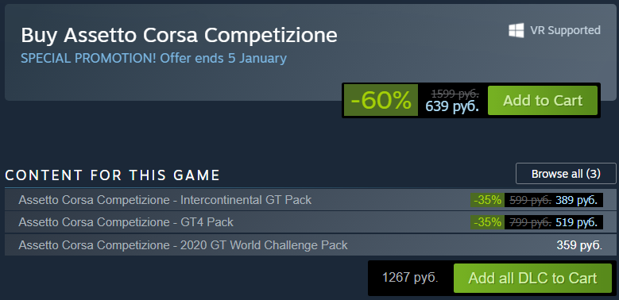Open the GT4 Pack DLC row
This screenshot has width=619, height=300.
310,222
